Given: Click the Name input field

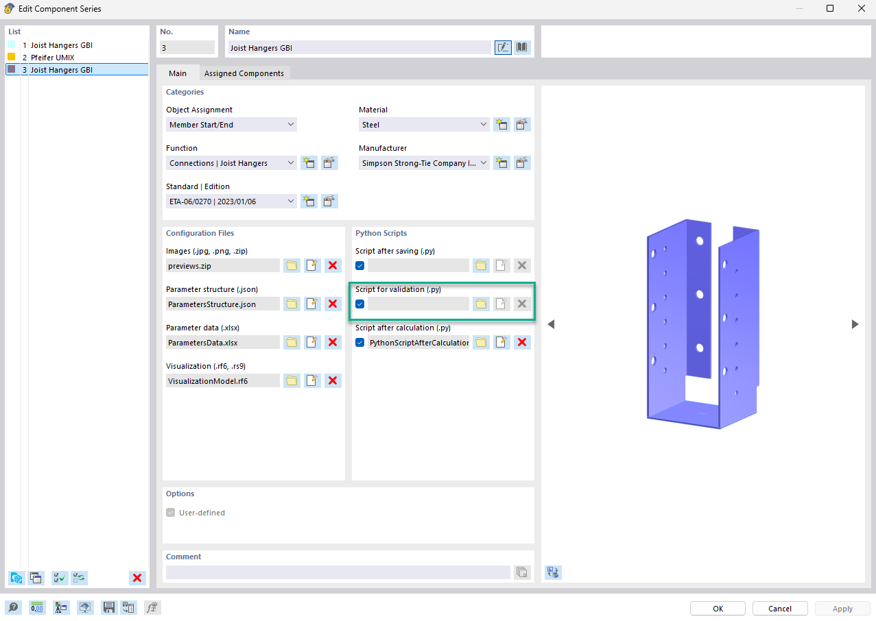Looking at the screenshot, I should point(359,48).
